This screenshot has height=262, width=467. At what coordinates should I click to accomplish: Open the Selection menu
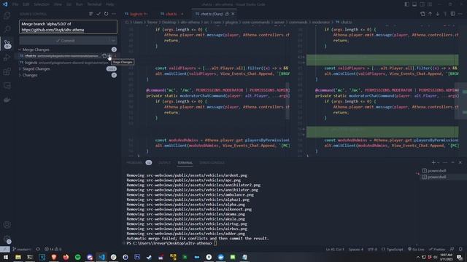click(x=42, y=4)
